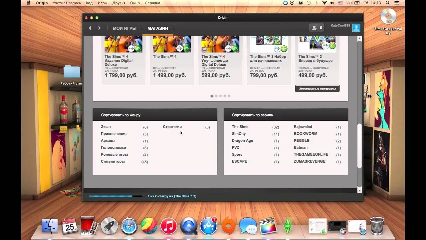Click the Sims 3 download progress bar
Image resolution: width=426 pixels, height=240 pixels.
coord(115,196)
